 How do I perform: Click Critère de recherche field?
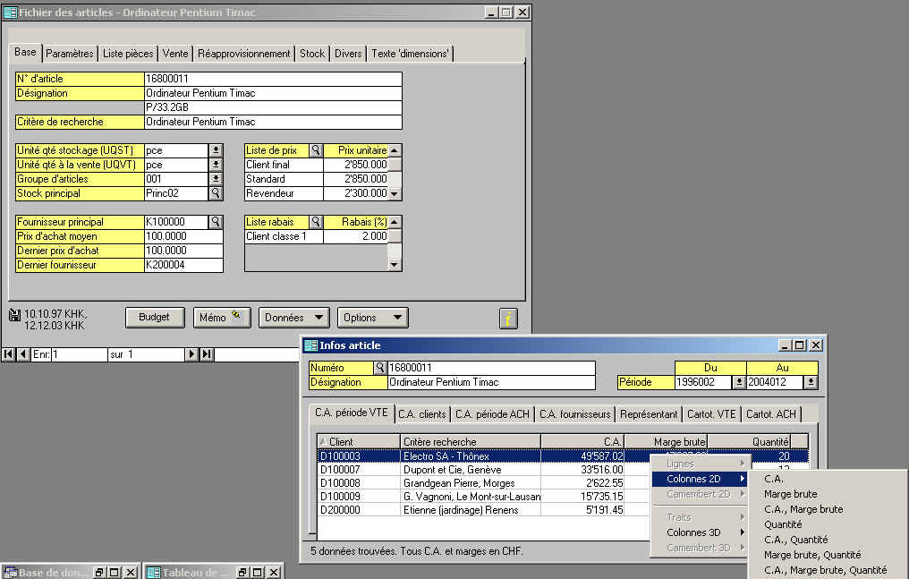pyautogui.click(x=273, y=122)
